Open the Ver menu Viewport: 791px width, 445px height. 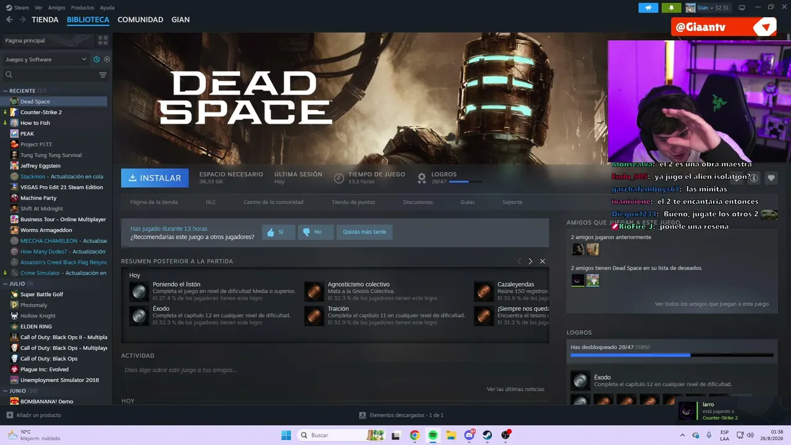tap(38, 7)
